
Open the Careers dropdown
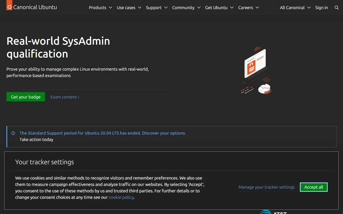(x=248, y=7)
